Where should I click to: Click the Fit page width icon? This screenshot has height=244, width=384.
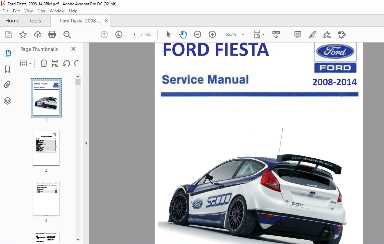(257, 34)
